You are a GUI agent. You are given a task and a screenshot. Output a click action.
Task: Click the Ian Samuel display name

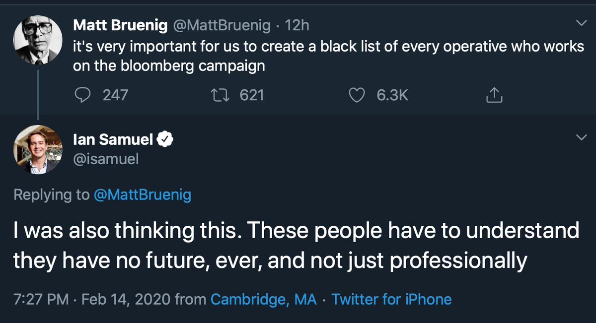(x=113, y=140)
